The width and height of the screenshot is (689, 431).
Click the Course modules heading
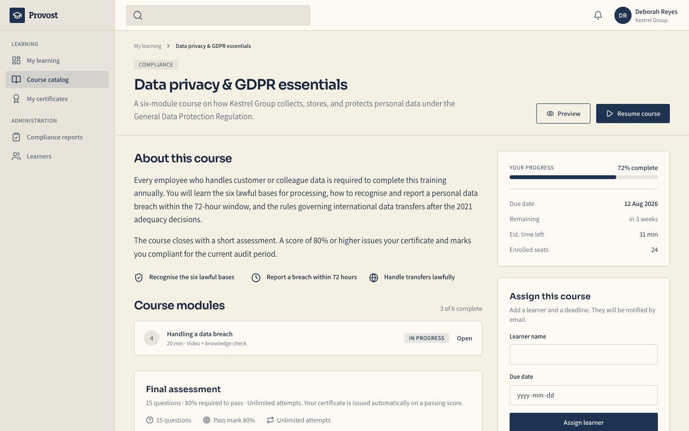coord(179,305)
